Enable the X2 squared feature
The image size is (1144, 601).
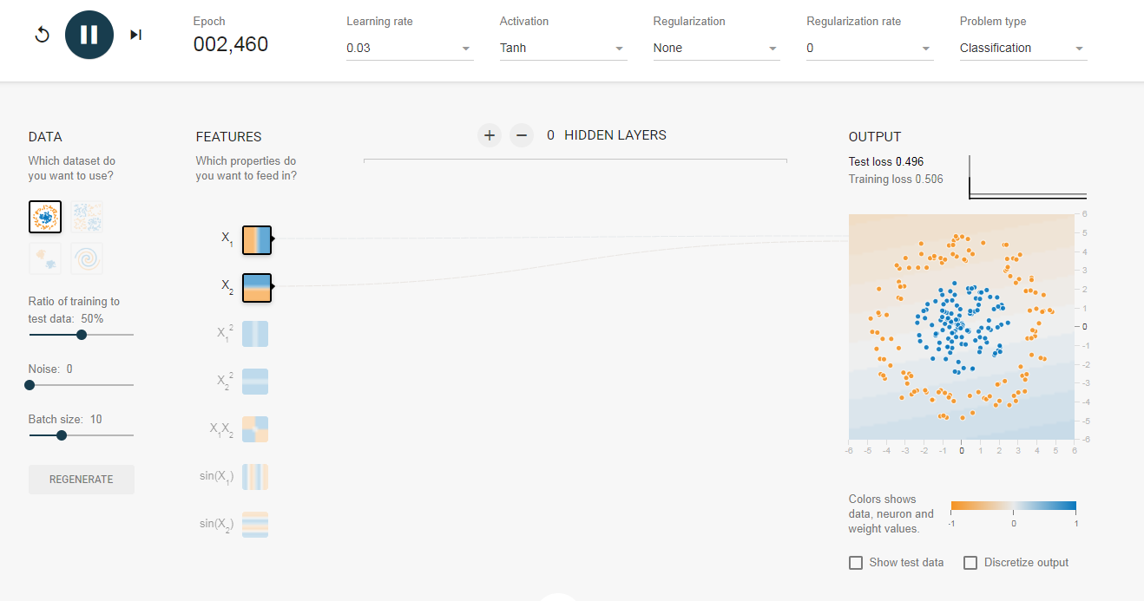point(255,382)
